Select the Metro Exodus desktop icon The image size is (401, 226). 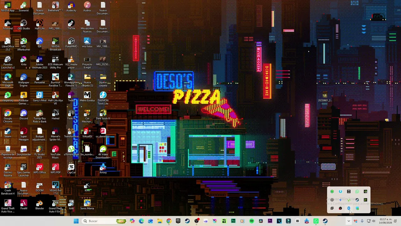[x=87, y=97]
